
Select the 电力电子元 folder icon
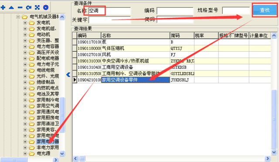click(x=32, y=64)
